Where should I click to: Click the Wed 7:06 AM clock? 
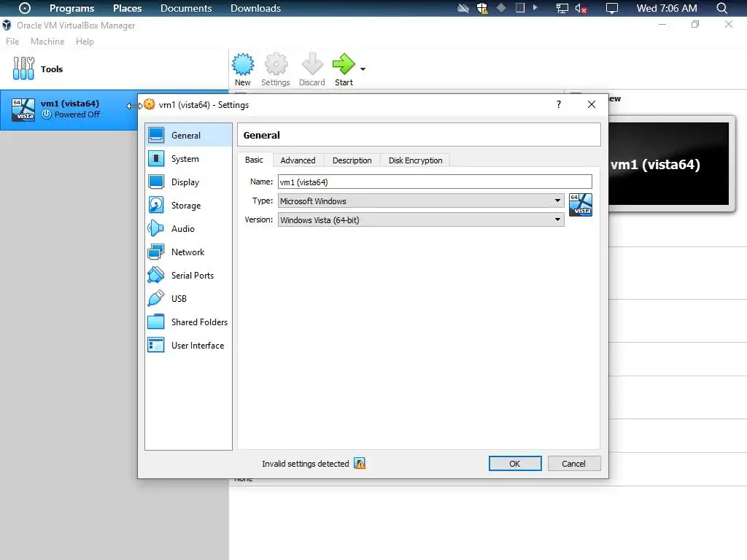pos(667,8)
